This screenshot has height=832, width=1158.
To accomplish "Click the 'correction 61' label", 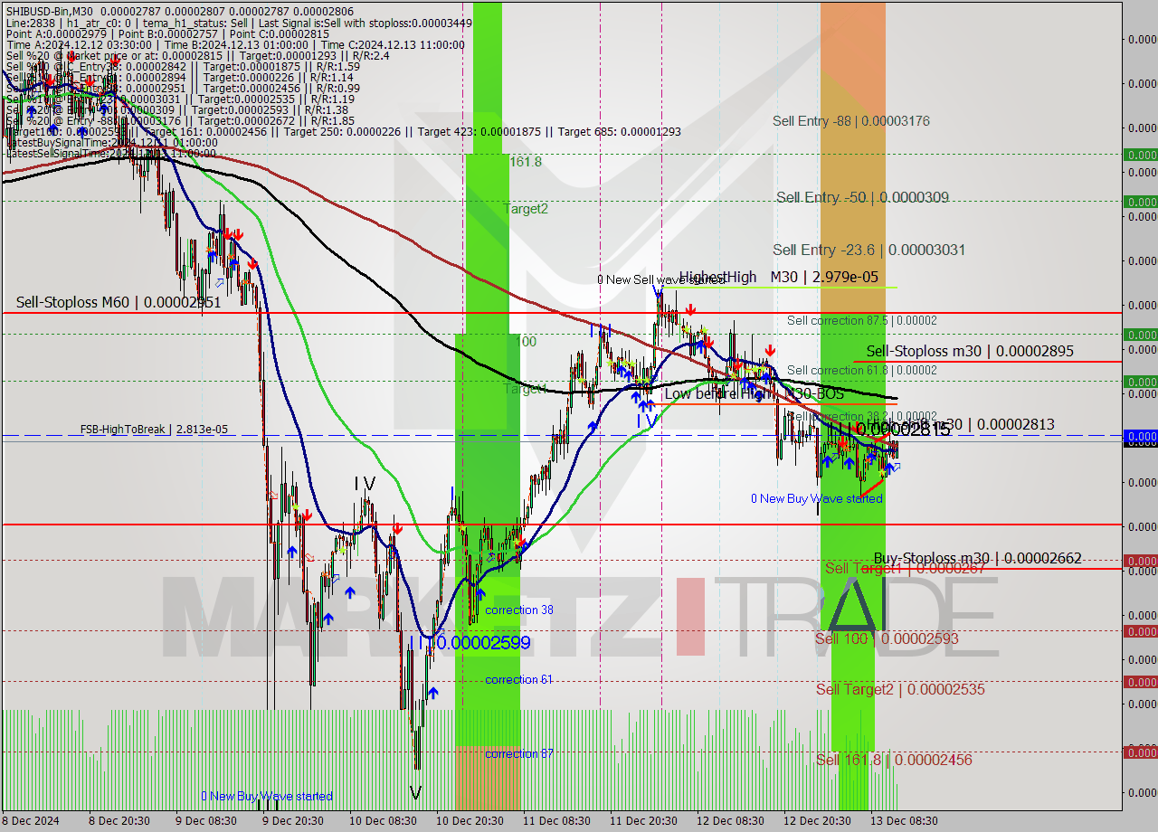I will point(519,680).
